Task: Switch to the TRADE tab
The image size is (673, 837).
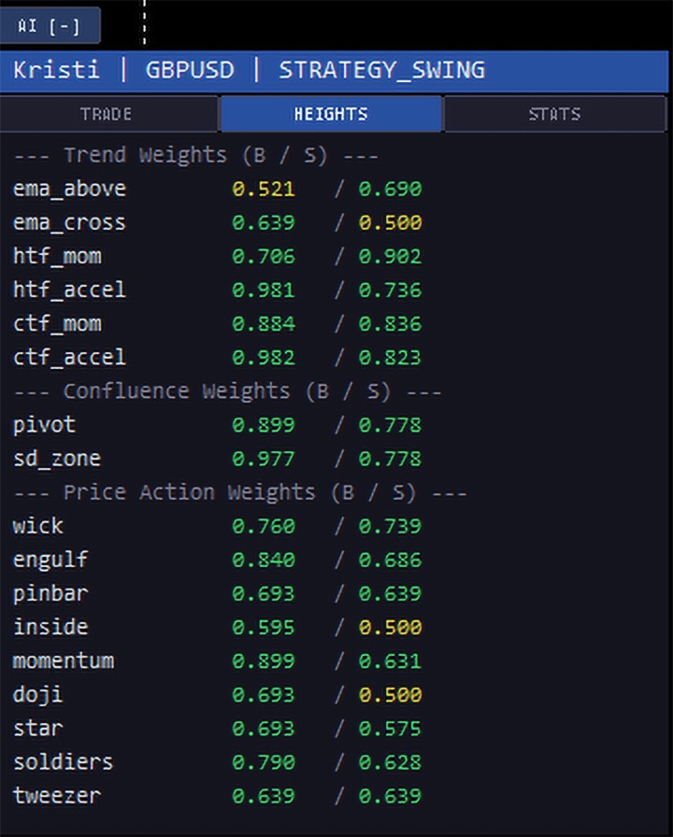Action: [108, 114]
